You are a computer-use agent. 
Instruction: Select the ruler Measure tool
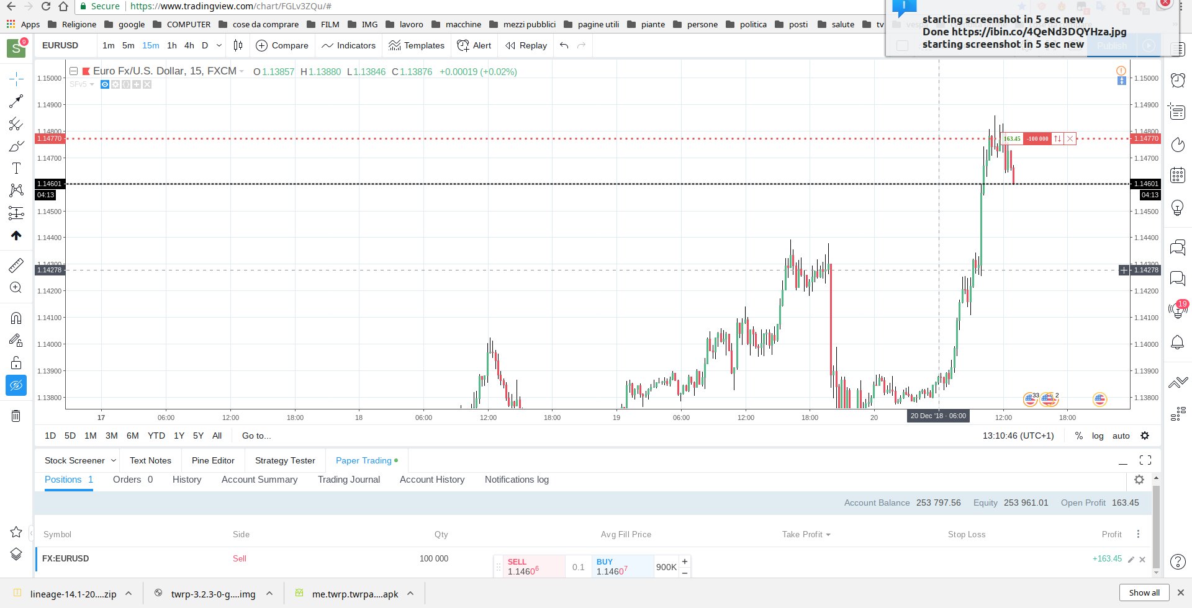(16, 266)
